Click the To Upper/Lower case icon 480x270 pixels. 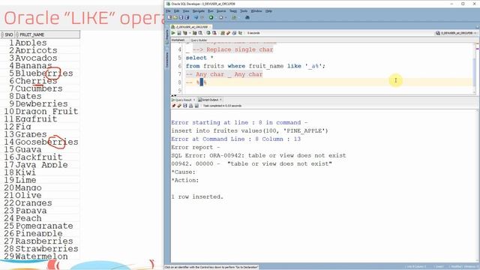point(240,33)
